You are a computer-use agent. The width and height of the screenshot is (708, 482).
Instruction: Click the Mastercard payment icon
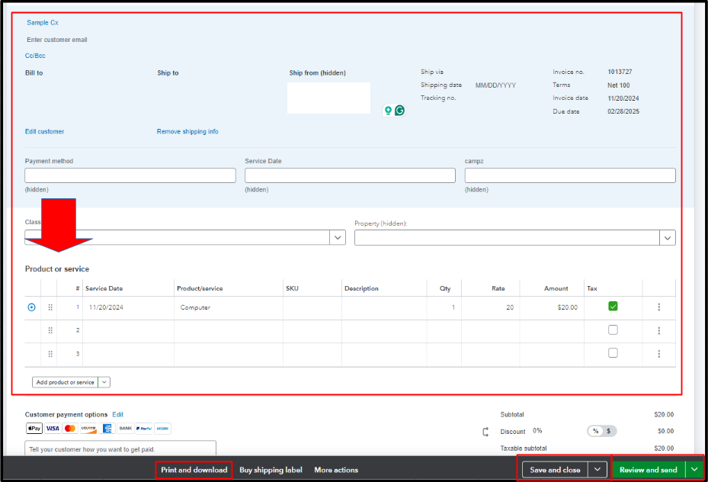tap(70, 428)
